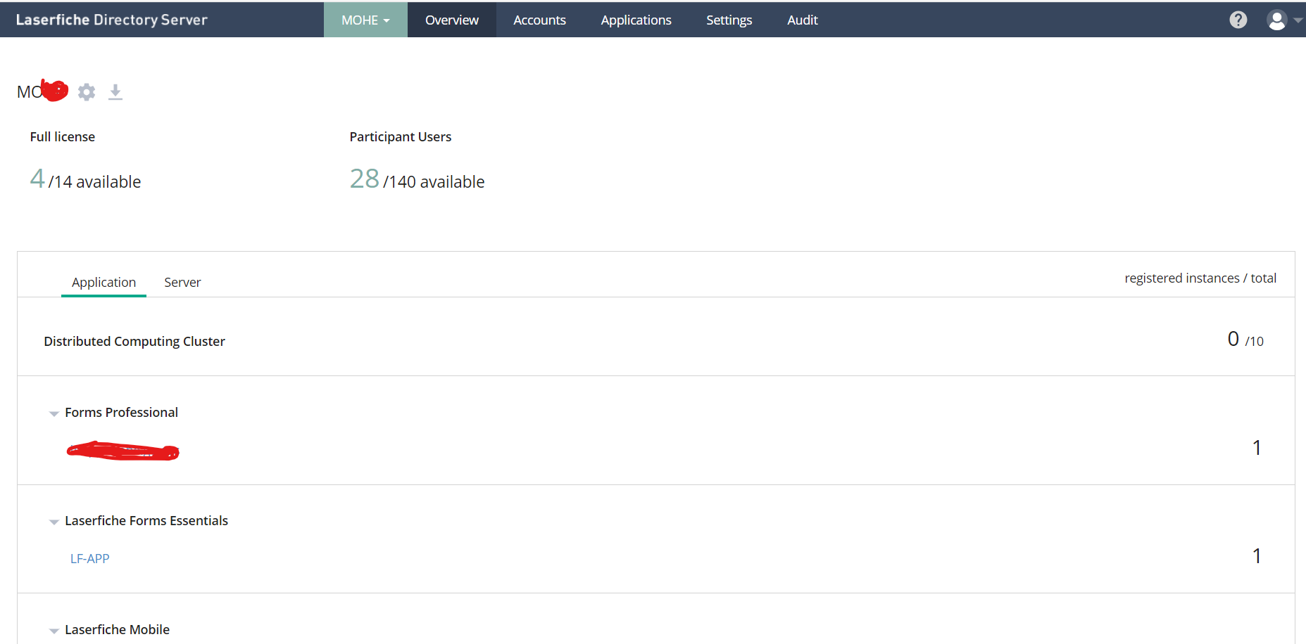The height and width of the screenshot is (644, 1306).
Task: Open the Accounts menu item
Action: coord(539,20)
